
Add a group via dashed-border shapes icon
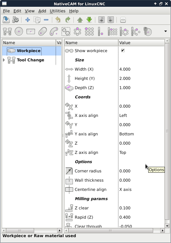click(x=66, y=31)
